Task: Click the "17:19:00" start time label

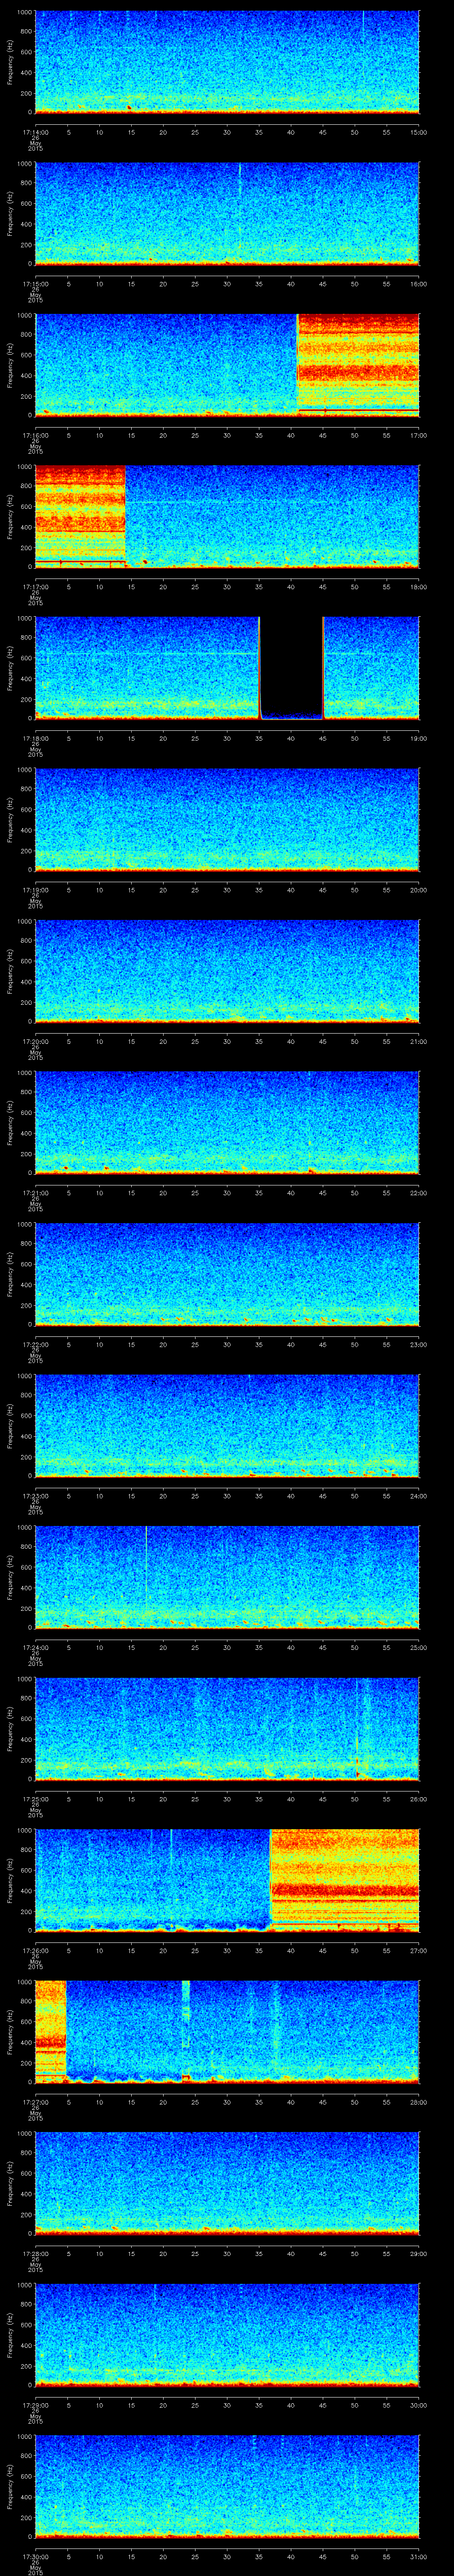Action: pyautogui.click(x=35, y=890)
